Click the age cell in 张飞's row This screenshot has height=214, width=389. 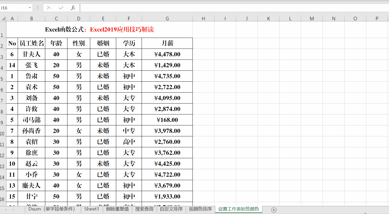tap(56, 65)
